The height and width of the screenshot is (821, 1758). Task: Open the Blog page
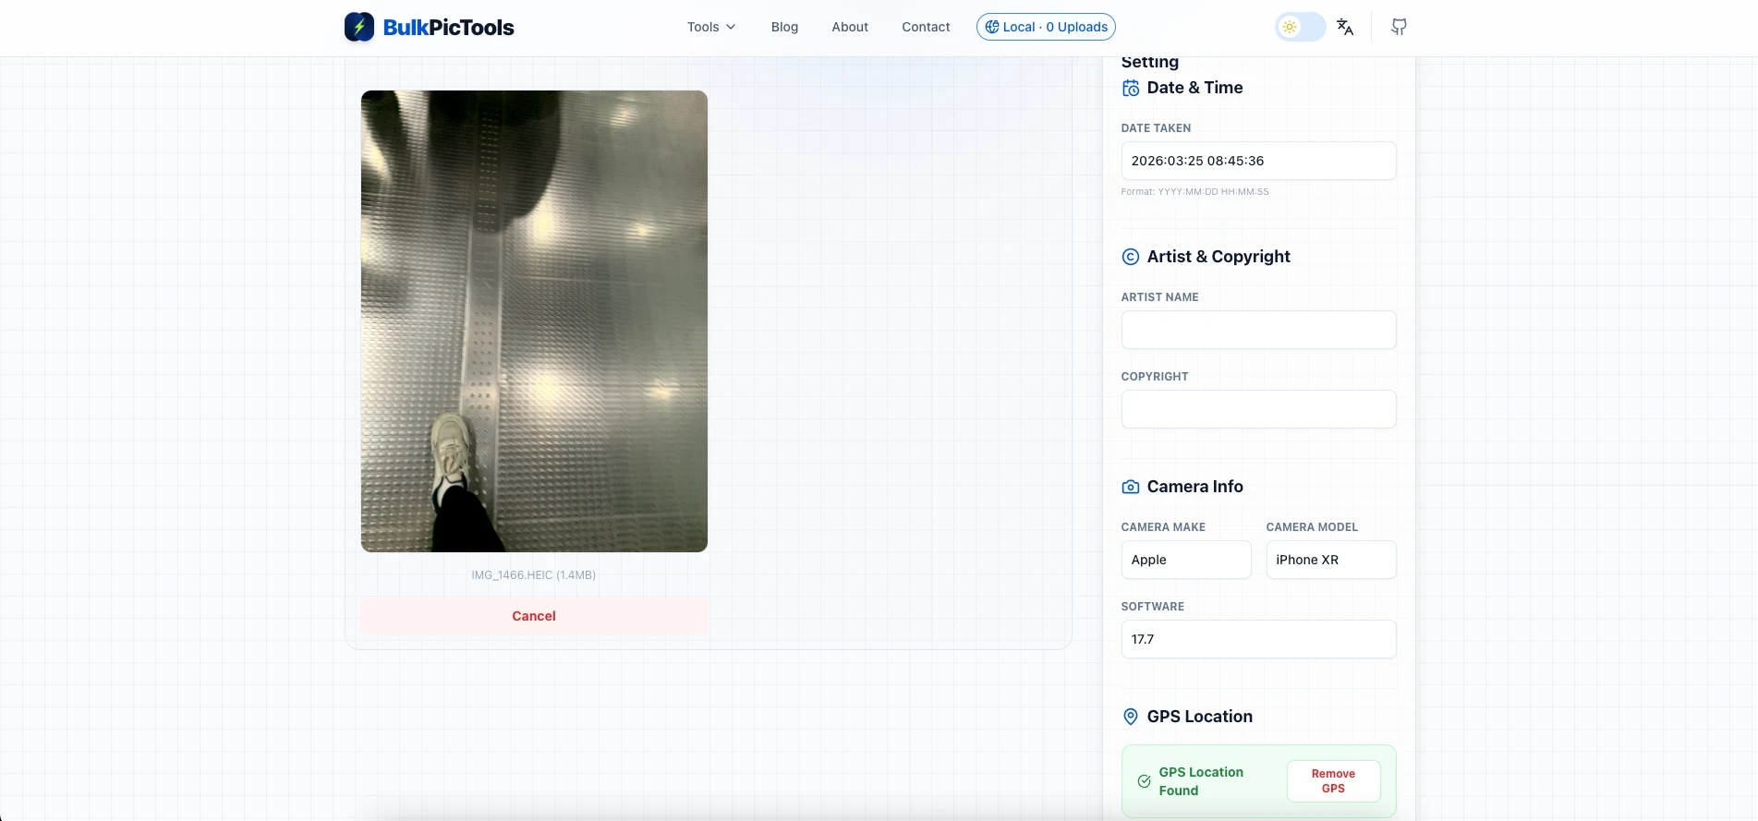(784, 27)
